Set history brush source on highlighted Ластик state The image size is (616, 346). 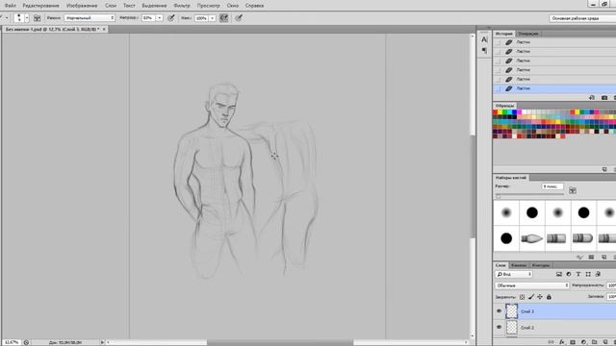[498, 89]
